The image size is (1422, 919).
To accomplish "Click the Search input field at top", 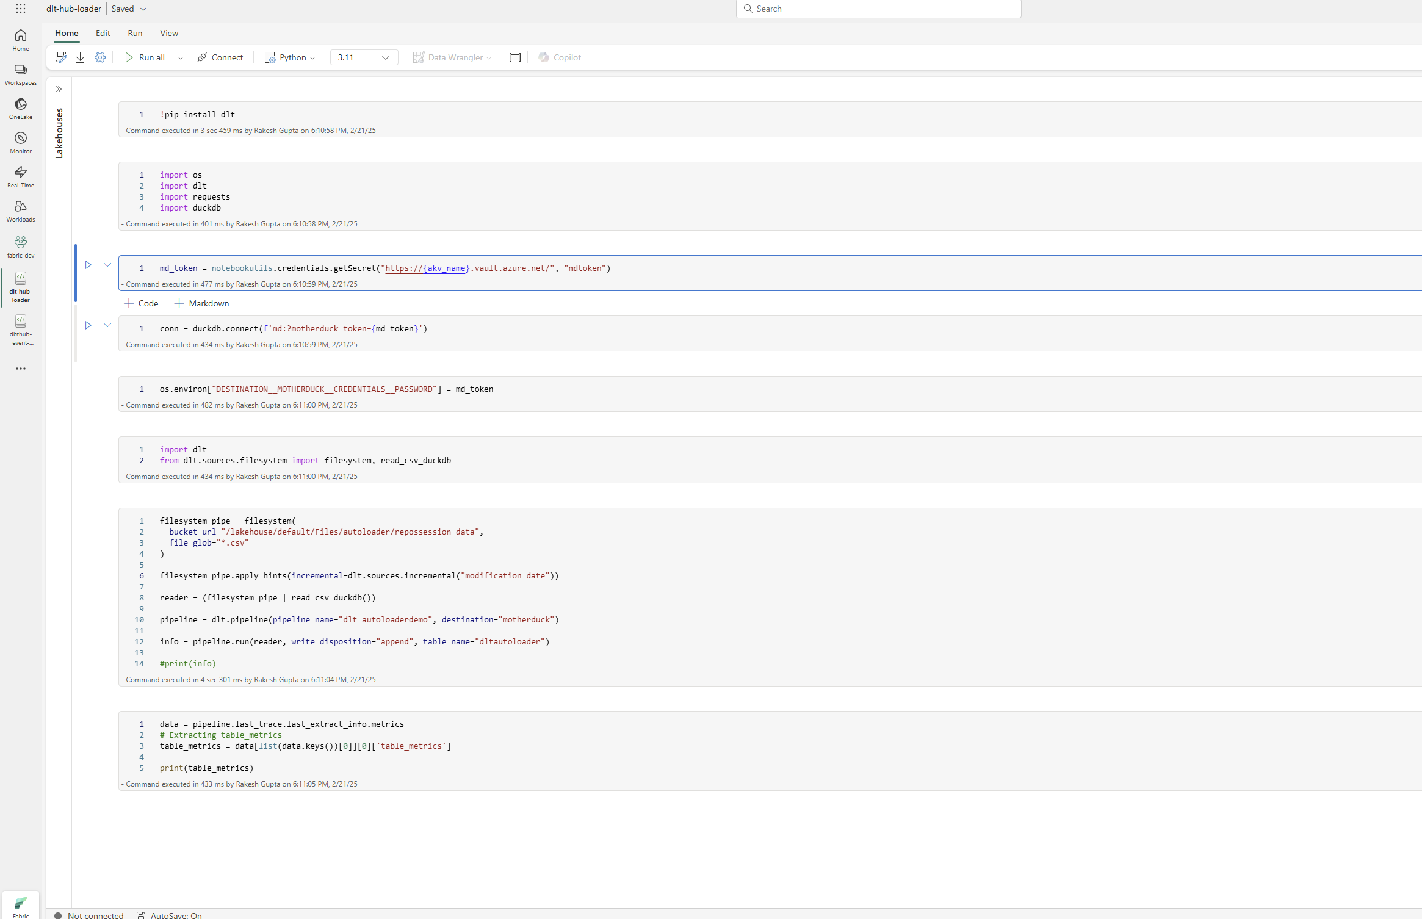I will pyautogui.click(x=878, y=9).
